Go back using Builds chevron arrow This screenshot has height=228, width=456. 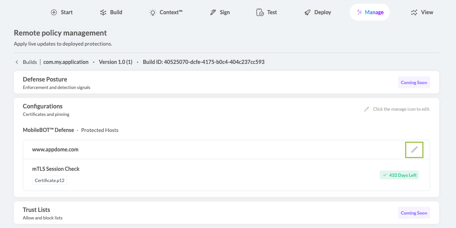click(x=16, y=62)
